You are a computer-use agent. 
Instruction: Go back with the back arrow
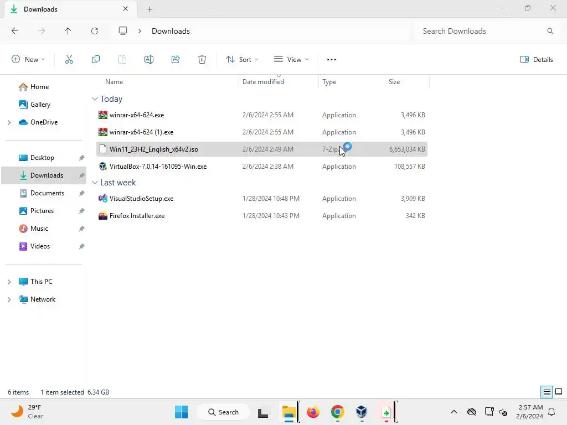15,31
